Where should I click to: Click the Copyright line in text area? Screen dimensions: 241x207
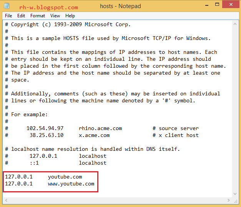68,25
